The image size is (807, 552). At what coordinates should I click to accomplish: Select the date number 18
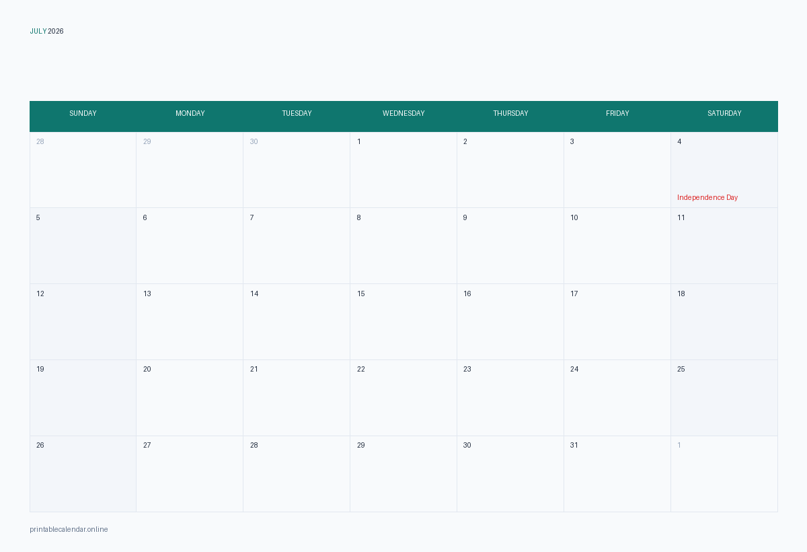[681, 294]
